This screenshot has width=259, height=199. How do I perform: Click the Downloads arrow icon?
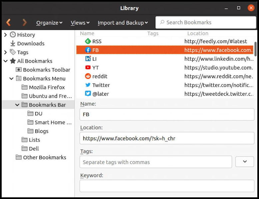coord(13,43)
